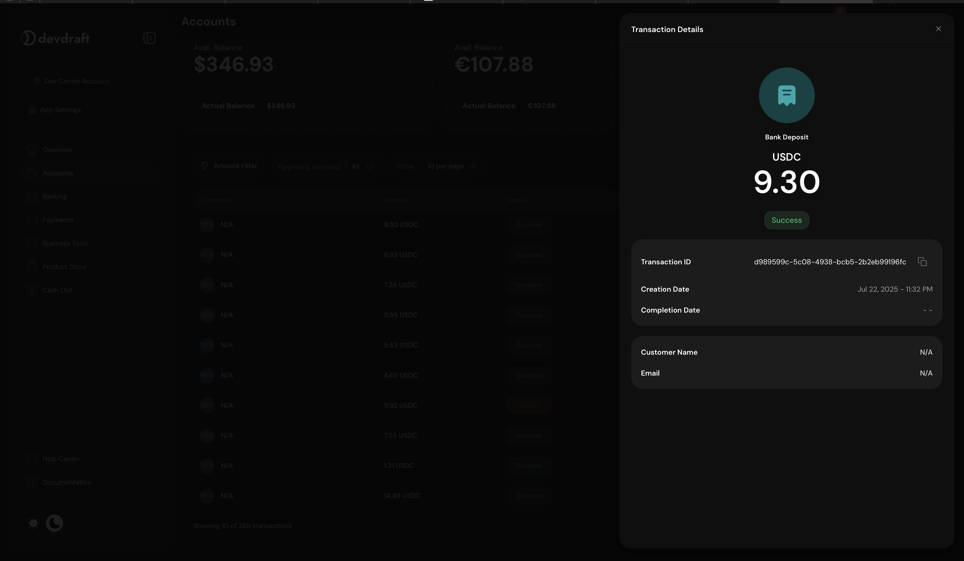Click the Payments card icon
This screenshot has width=964, height=561.
[x=32, y=220]
